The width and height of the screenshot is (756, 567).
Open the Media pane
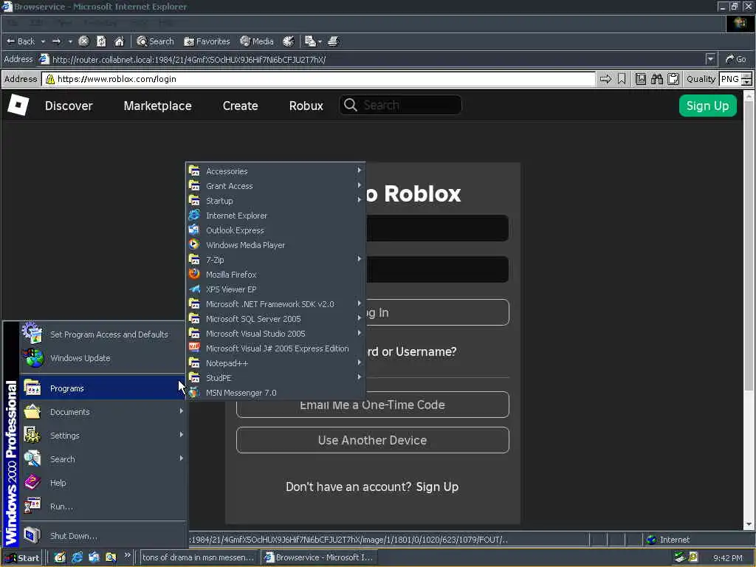click(257, 41)
